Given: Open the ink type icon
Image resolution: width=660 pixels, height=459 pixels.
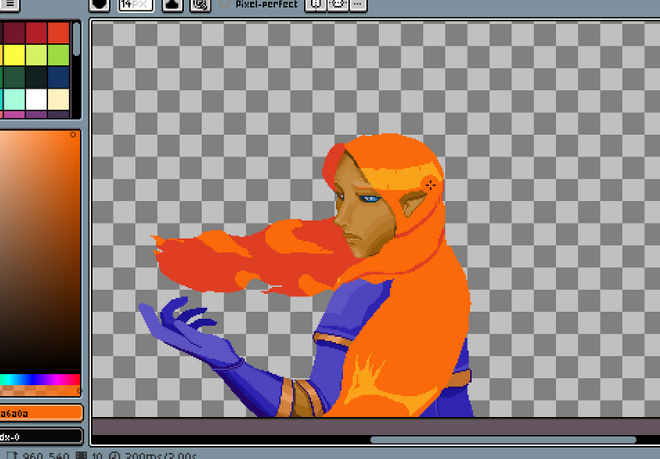Looking at the screenshot, I should click(x=173, y=4).
